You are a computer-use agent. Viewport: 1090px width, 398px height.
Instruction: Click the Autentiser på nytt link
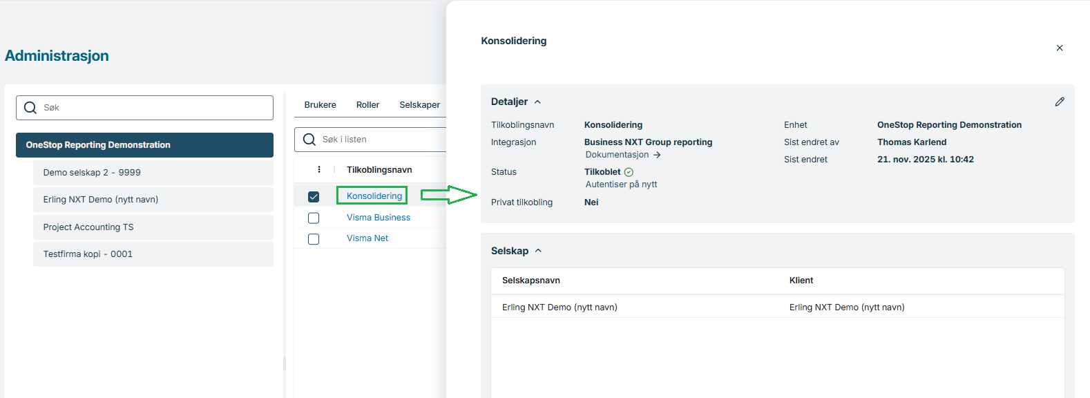621,184
